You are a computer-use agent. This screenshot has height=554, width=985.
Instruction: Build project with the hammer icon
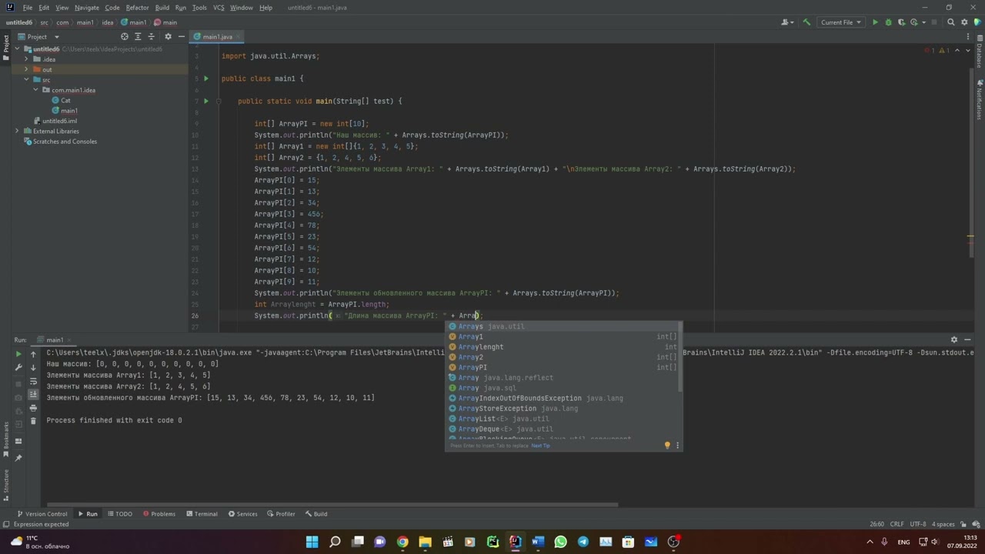806,22
